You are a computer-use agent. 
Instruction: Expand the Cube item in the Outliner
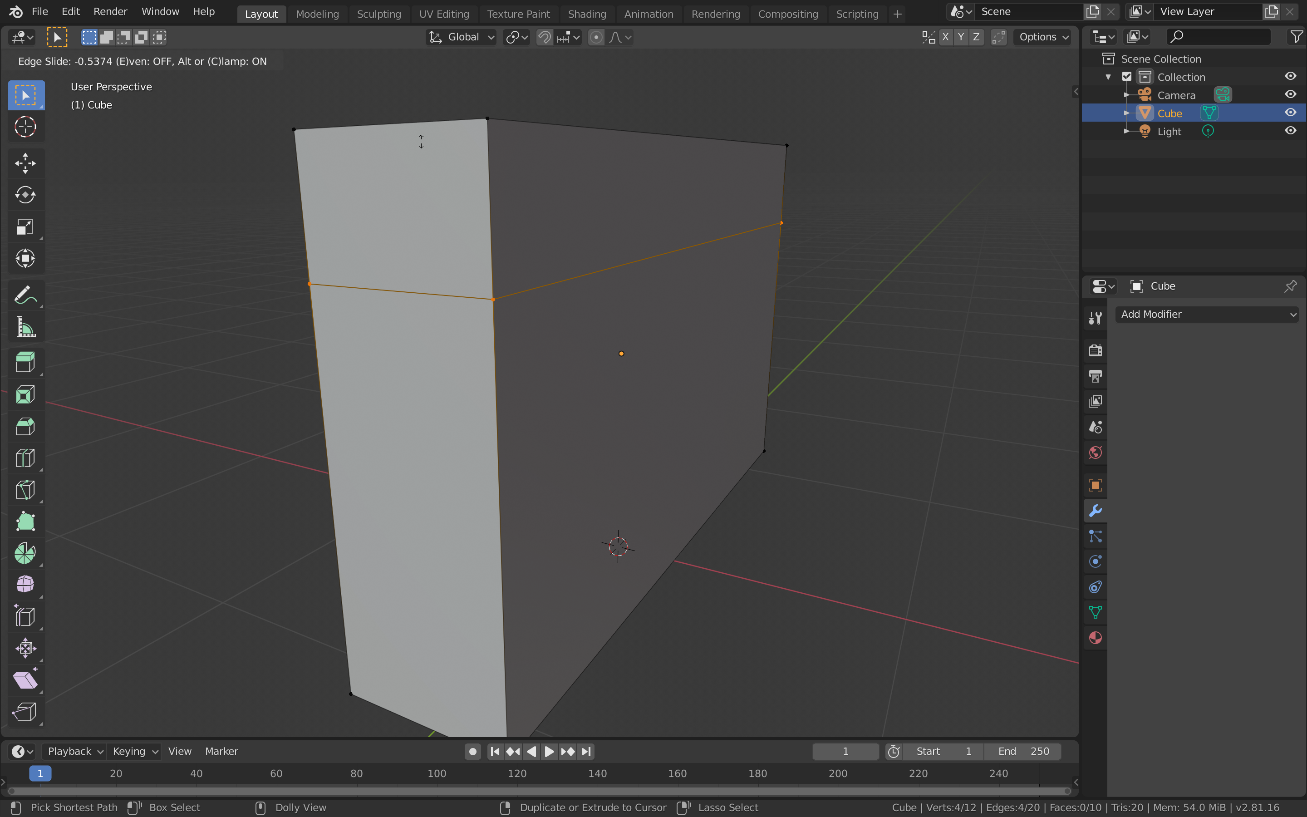click(x=1128, y=113)
